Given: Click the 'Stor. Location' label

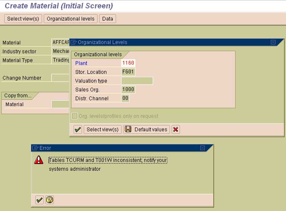Looking at the screenshot, I should [x=91, y=72].
